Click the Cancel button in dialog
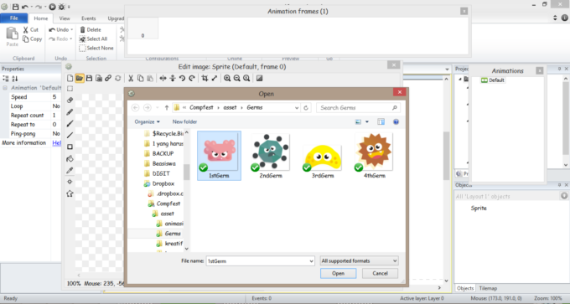570x304 pixels. [380, 273]
